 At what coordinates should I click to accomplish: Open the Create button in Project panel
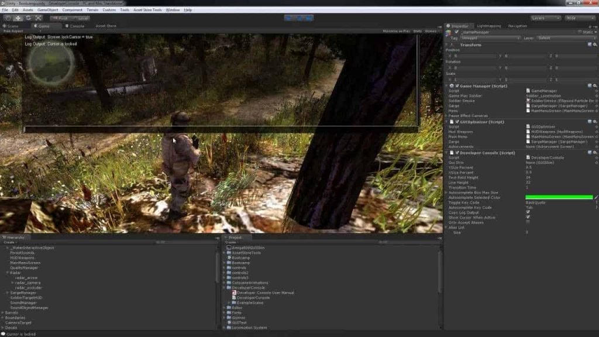point(230,242)
